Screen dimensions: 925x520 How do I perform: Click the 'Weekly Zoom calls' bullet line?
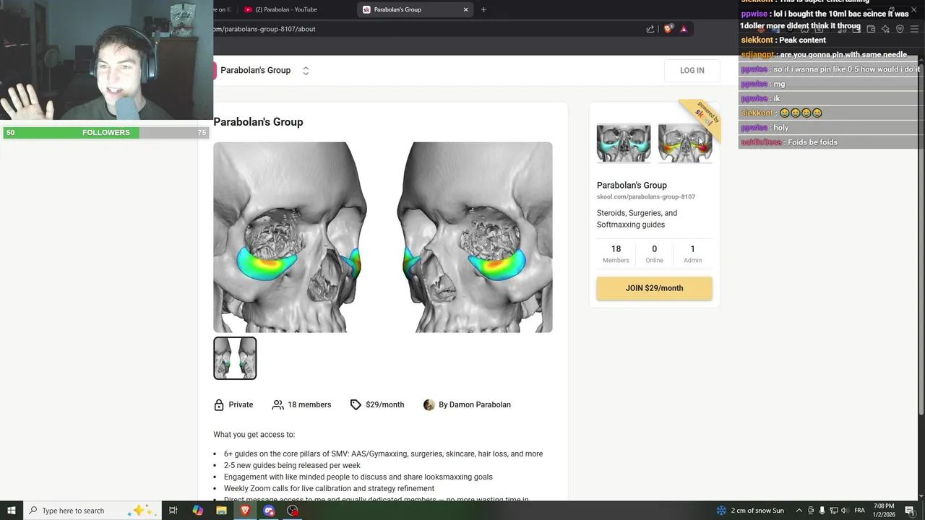tap(329, 488)
